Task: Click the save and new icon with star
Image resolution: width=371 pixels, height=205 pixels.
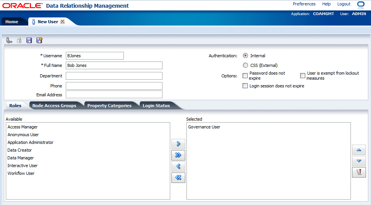Action: [39, 40]
